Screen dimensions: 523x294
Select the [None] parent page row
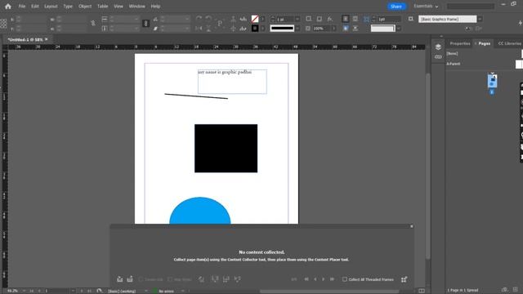(485, 54)
